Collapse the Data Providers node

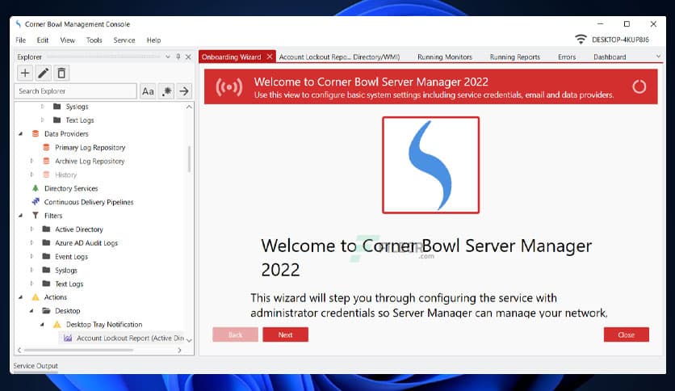pyautogui.click(x=21, y=134)
